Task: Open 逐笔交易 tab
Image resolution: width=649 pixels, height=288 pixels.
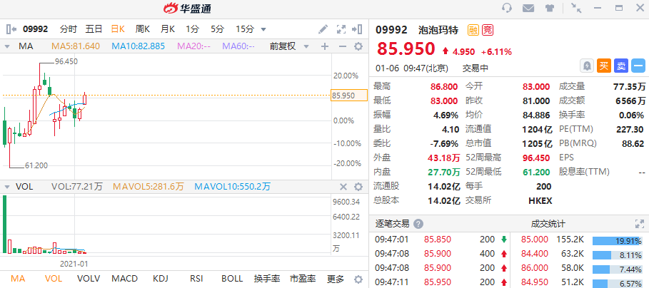Action: [x=393, y=224]
